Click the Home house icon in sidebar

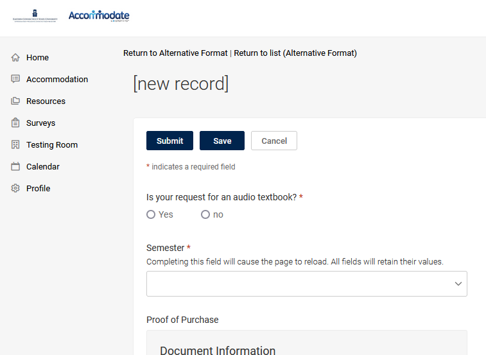click(x=15, y=58)
